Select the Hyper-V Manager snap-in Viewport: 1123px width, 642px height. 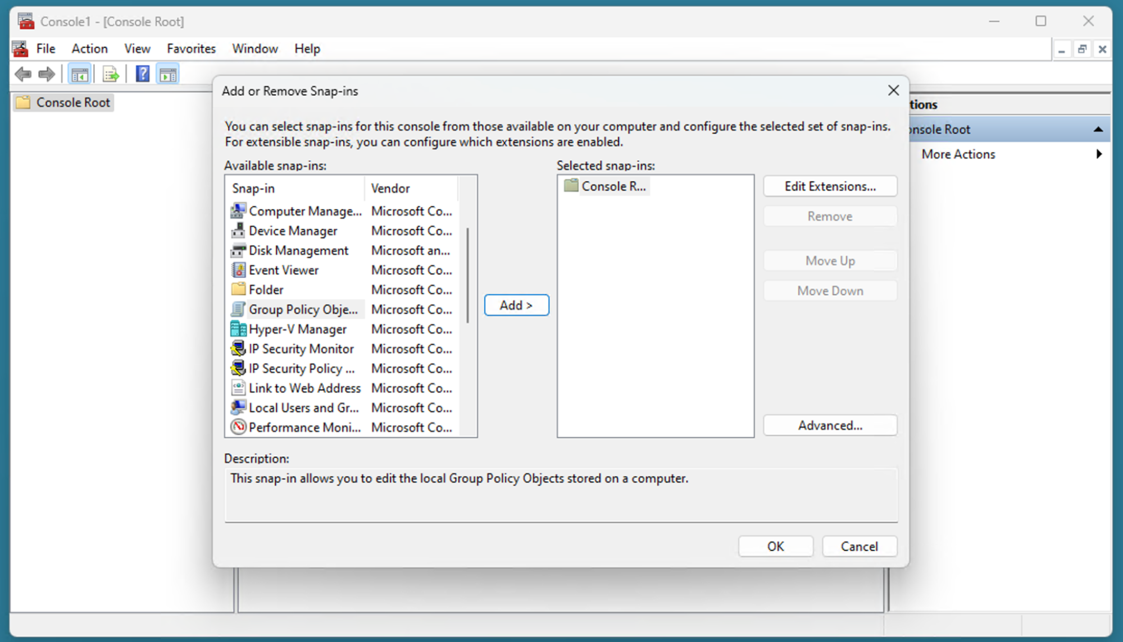pos(298,329)
